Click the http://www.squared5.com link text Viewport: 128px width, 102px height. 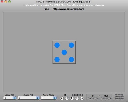point(68,9)
